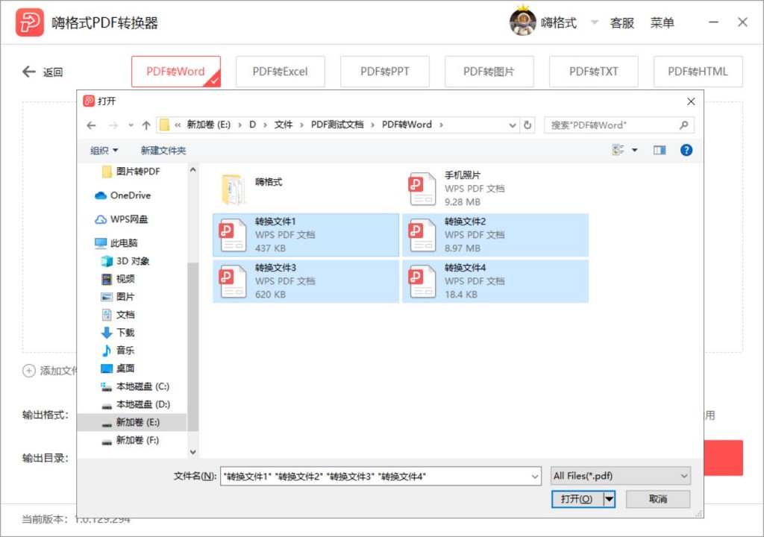Open 图片 folder in sidebar
Screen dimensions: 764x537
pyautogui.click(x=118, y=297)
